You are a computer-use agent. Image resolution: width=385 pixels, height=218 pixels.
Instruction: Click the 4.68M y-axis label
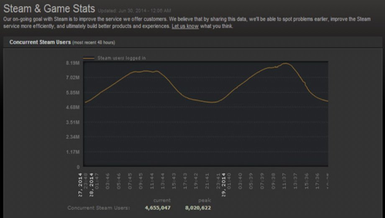73,107
